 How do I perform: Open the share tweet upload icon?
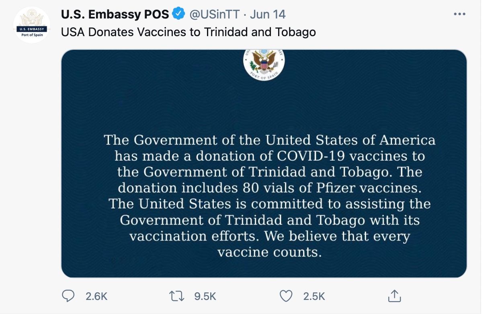tap(394, 296)
